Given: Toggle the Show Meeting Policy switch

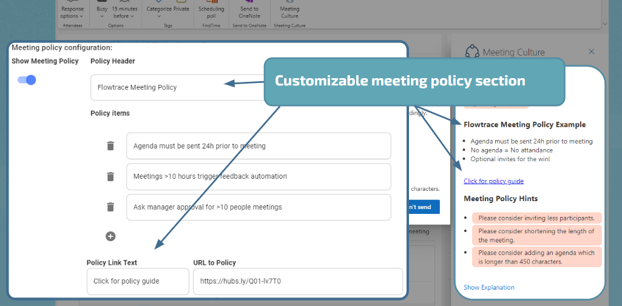Looking at the screenshot, I should [x=27, y=80].
